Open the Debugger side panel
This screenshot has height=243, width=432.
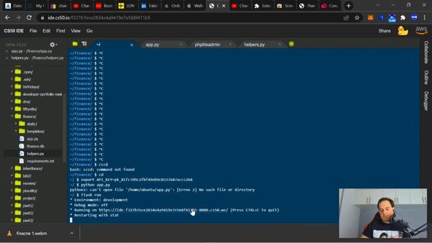point(426,101)
